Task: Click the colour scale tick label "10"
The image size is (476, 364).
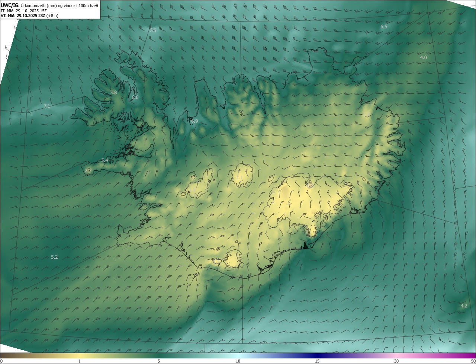Action: pos(238,361)
